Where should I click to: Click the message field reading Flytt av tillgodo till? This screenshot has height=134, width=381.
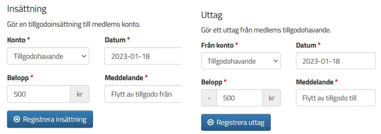pyautogui.click(x=336, y=98)
